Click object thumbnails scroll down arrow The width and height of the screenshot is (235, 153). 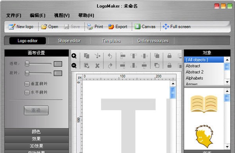pyautogui.click(x=227, y=147)
